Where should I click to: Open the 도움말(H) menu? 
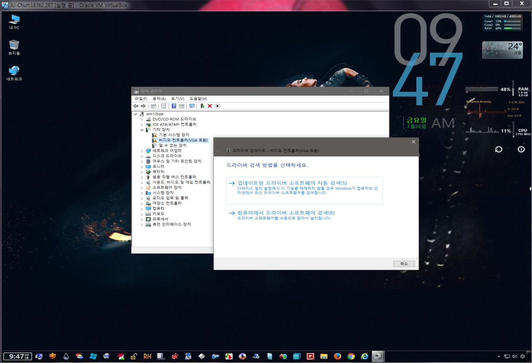click(x=198, y=99)
